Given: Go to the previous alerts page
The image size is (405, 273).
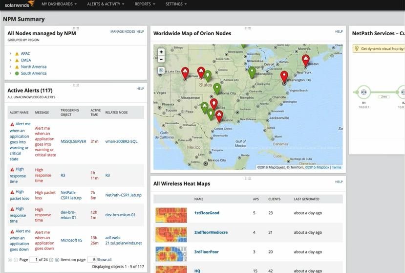Looking at the screenshot, I should (x=16, y=260).
